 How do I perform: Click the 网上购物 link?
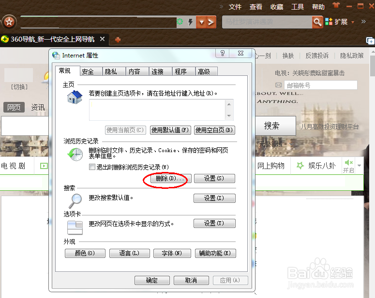(271, 166)
